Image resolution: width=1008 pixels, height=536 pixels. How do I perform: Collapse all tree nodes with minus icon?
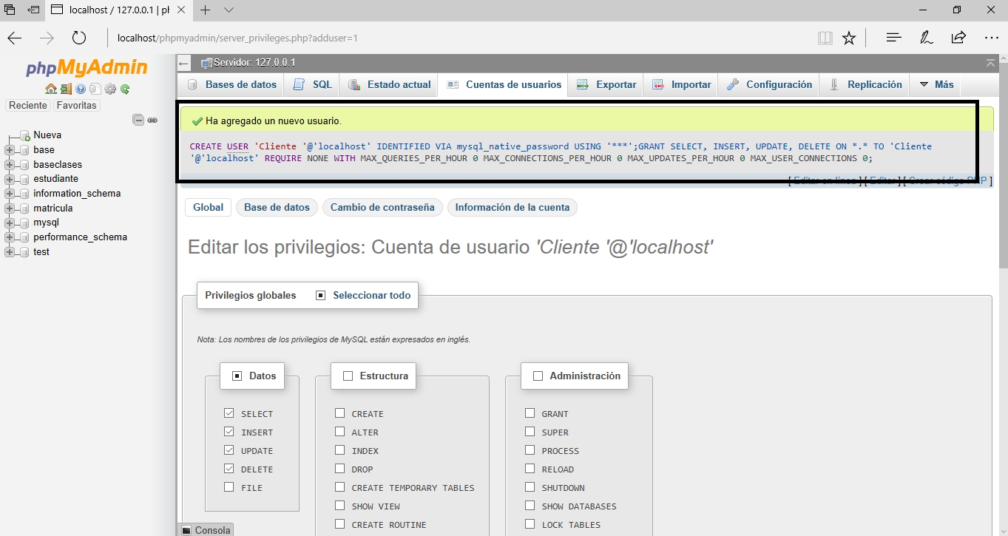pyautogui.click(x=138, y=119)
